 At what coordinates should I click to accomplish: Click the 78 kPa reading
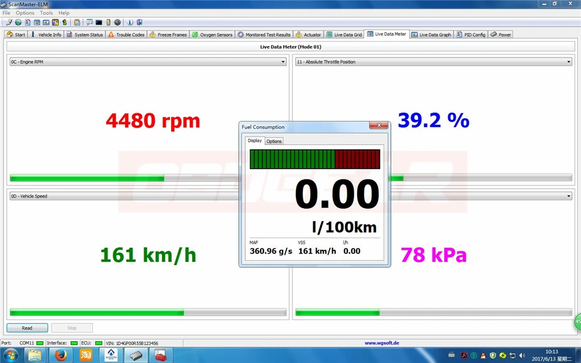coord(434,255)
